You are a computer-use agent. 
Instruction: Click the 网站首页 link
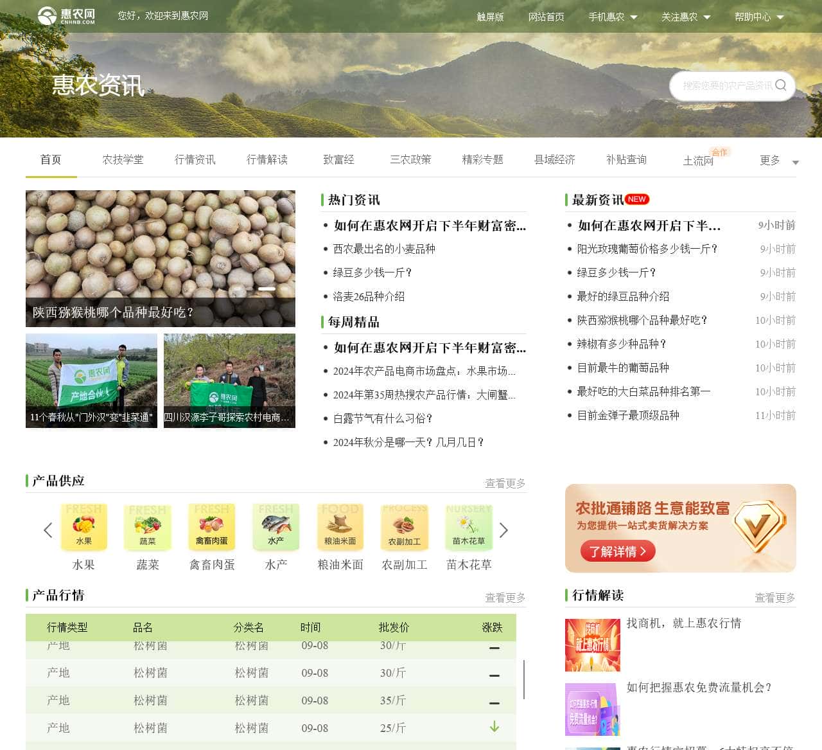pyautogui.click(x=546, y=17)
